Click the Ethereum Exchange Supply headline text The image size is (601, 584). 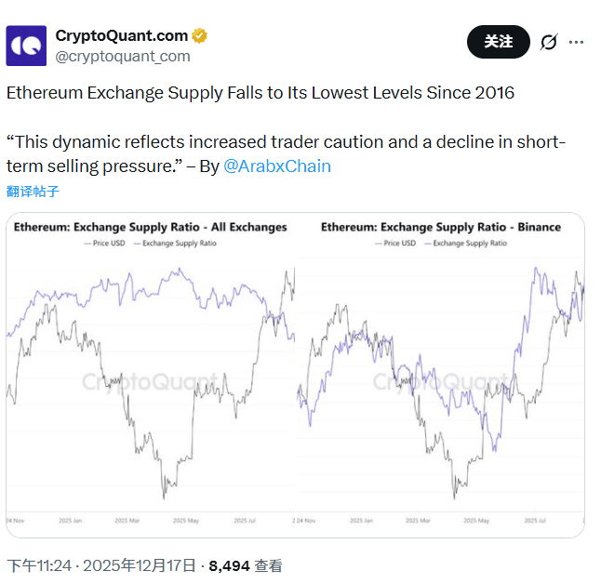[x=260, y=93]
